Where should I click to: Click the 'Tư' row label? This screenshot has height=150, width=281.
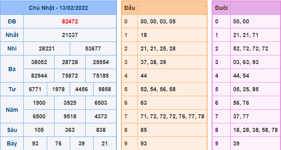tap(12, 89)
